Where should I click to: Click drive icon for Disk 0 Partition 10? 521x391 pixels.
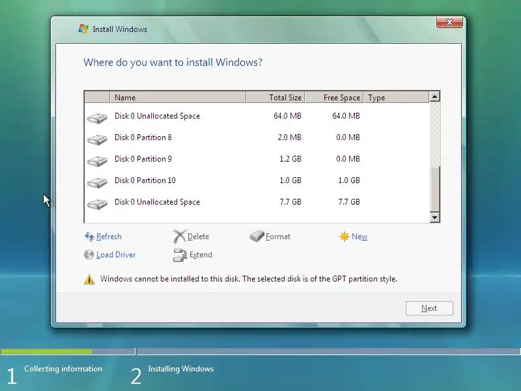[97, 182]
